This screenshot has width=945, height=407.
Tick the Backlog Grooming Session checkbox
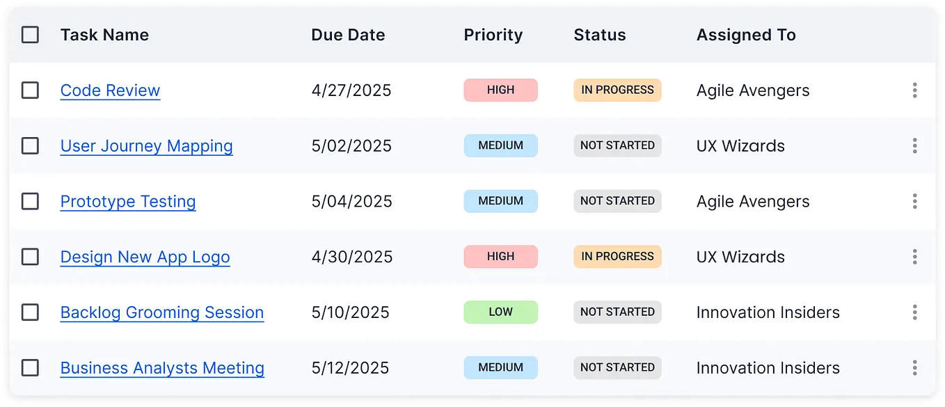[x=30, y=312]
